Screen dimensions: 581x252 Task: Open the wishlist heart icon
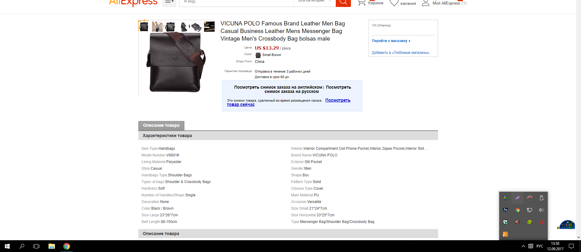[394, 3]
